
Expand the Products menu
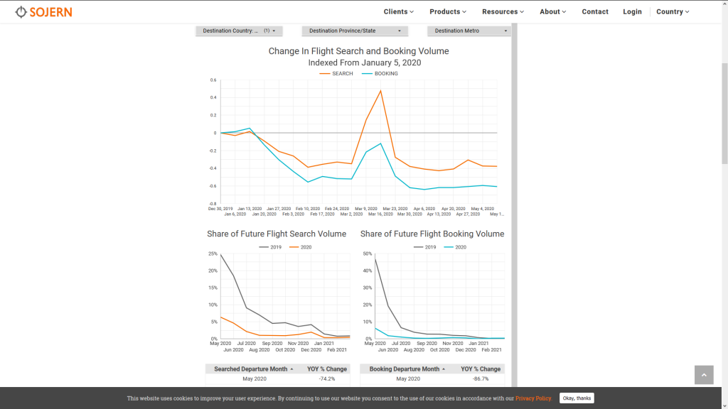click(x=448, y=12)
